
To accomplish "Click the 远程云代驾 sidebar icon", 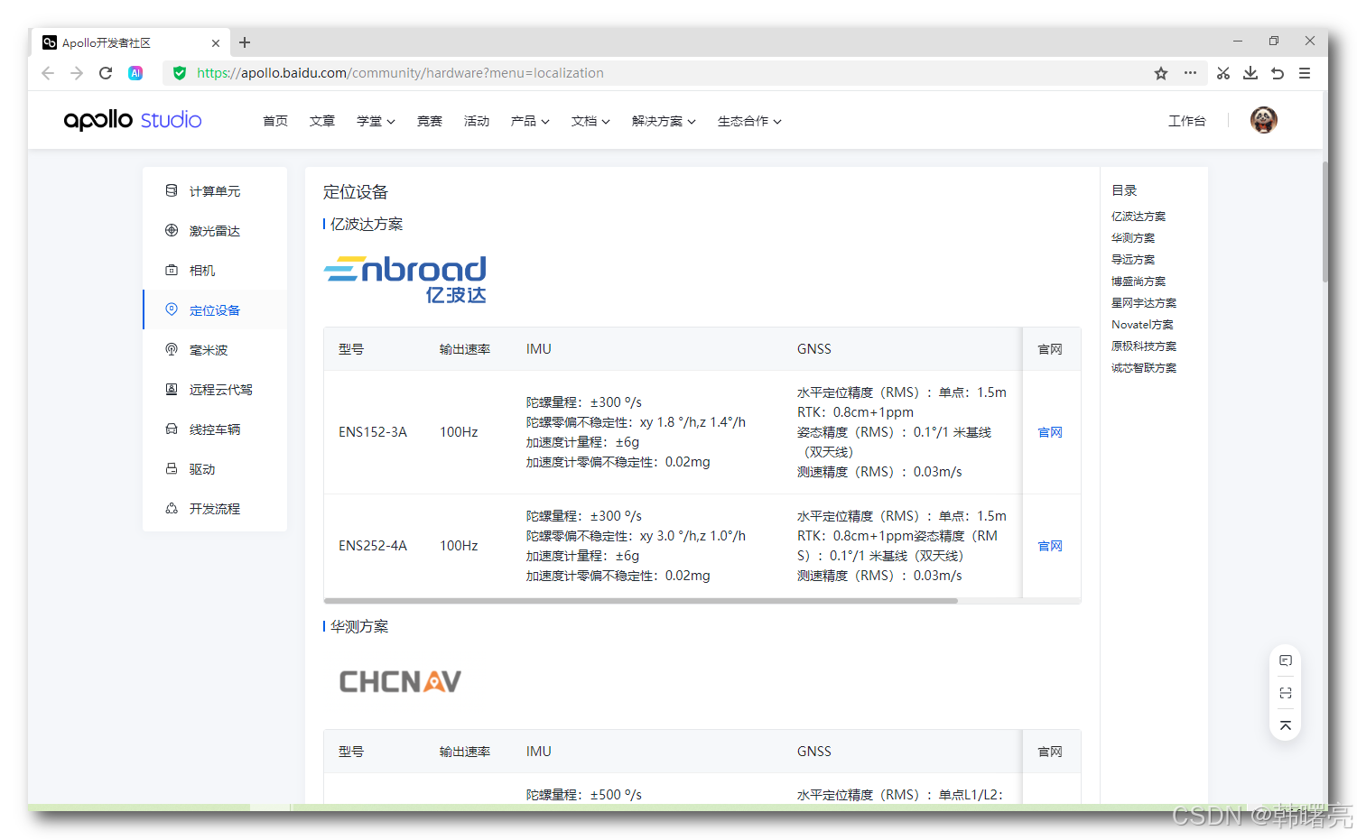I will [x=172, y=389].
